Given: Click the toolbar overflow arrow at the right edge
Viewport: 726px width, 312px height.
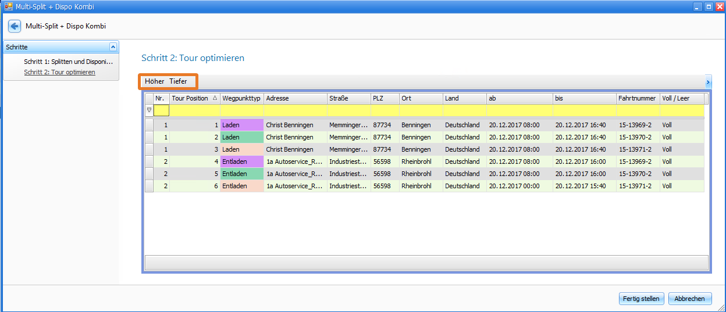Looking at the screenshot, I should [x=708, y=82].
